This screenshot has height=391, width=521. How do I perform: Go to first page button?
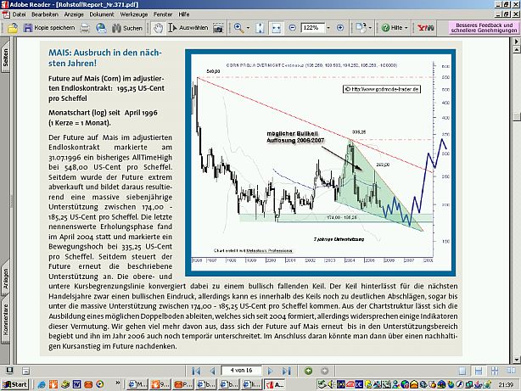pos(196,371)
